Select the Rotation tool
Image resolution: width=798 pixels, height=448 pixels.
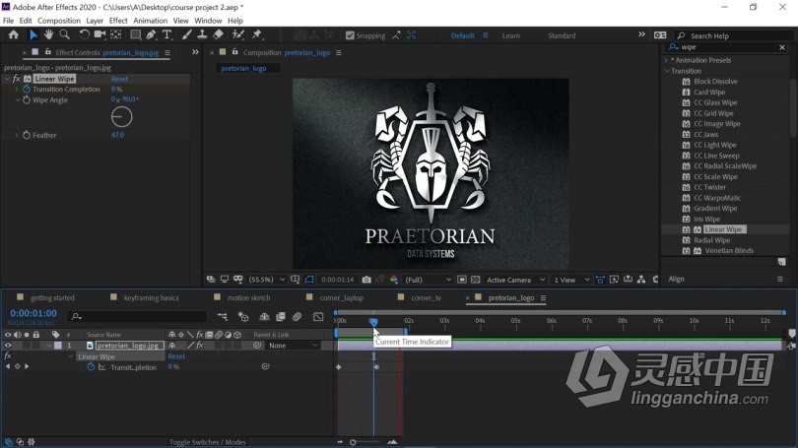pos(84,34)
